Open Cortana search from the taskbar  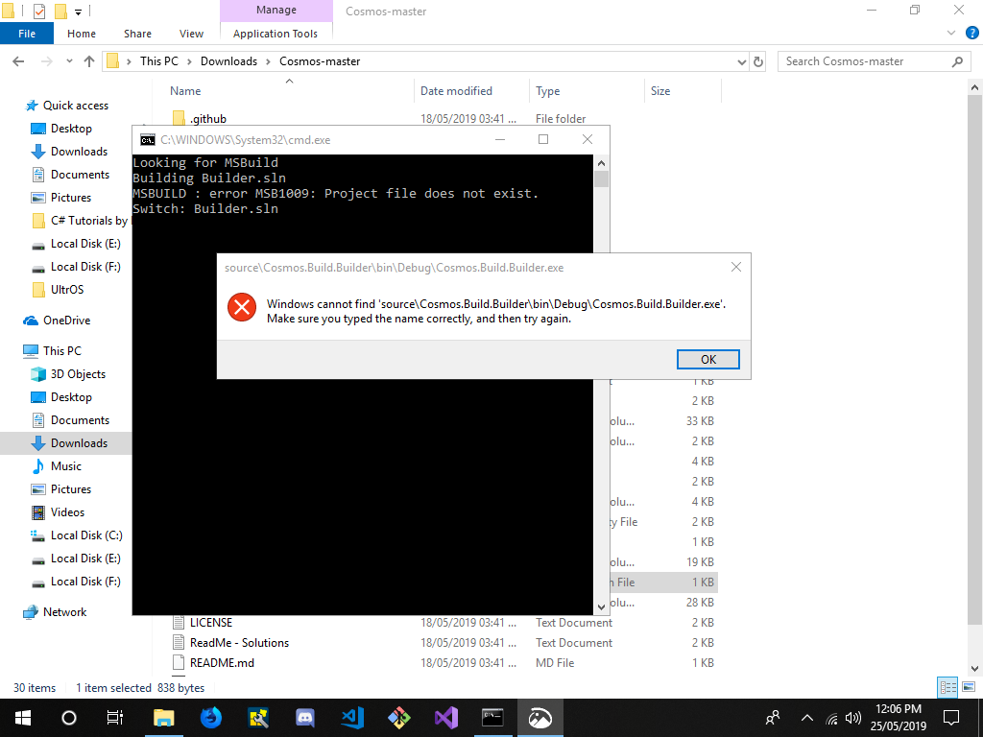[x=67, y=718]
